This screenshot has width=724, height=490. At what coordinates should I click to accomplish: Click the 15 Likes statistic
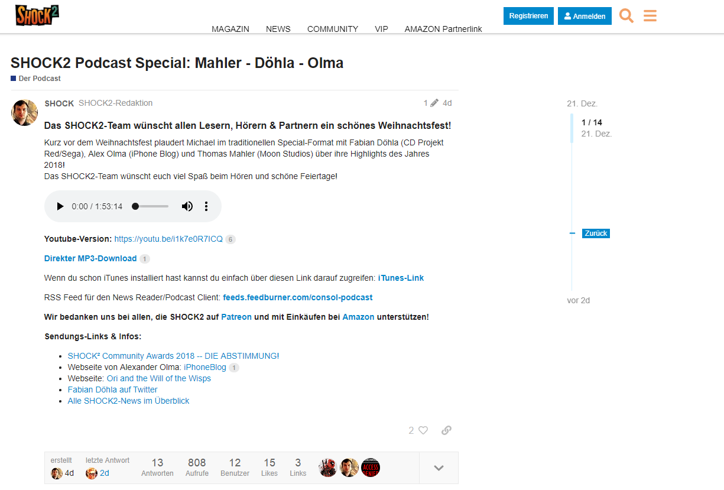[270, 467]
